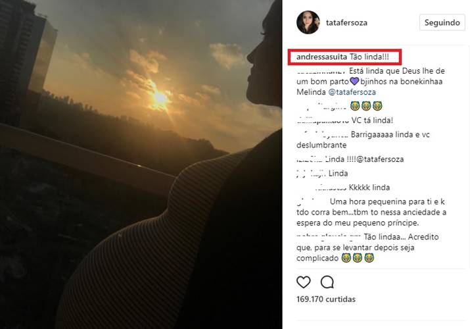The height and width of the screenshot is (329, 470).
Task: Toggle the Seguindo follow button
Action: pyautogui.click(x=442, y=22)
